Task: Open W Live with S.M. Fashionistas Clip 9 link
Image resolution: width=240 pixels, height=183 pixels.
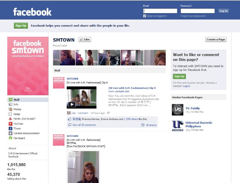Action: pos(132,88)
